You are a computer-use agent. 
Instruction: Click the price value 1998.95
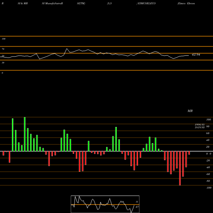(x=200, y=124)
